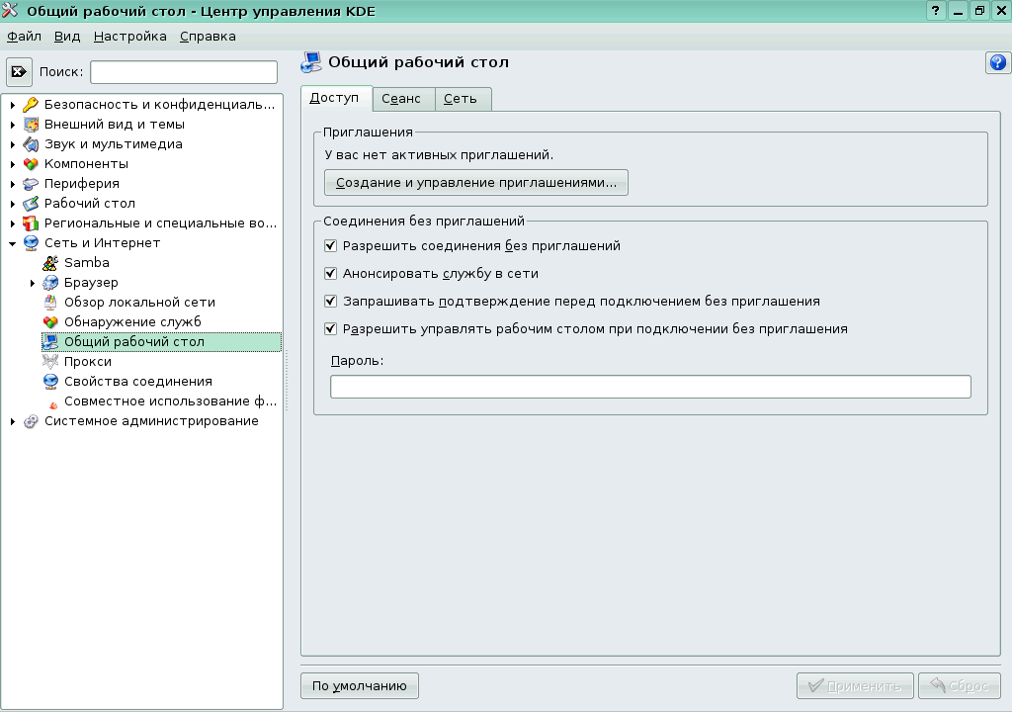Click the По умолчанию button

[359, 685]
